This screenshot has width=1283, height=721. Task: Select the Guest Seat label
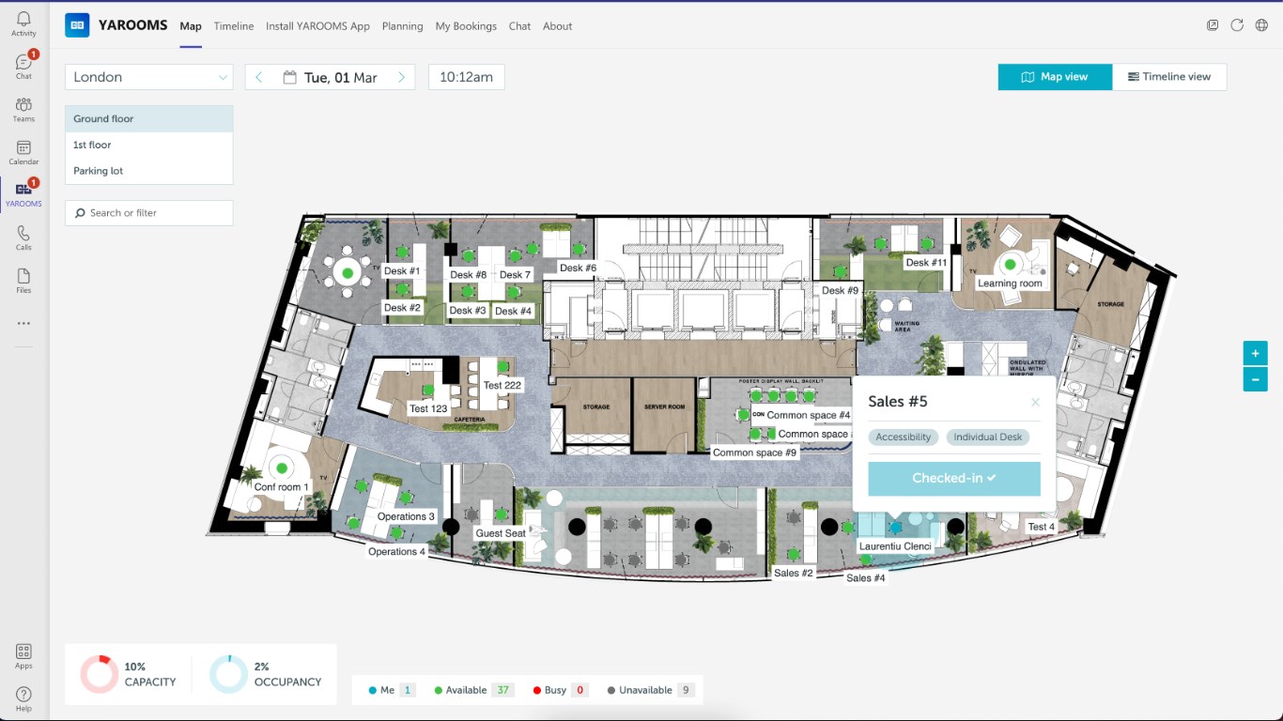[x=501, y=533]
